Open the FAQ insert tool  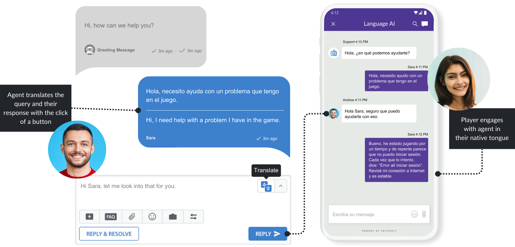click(x=111, y=217)
